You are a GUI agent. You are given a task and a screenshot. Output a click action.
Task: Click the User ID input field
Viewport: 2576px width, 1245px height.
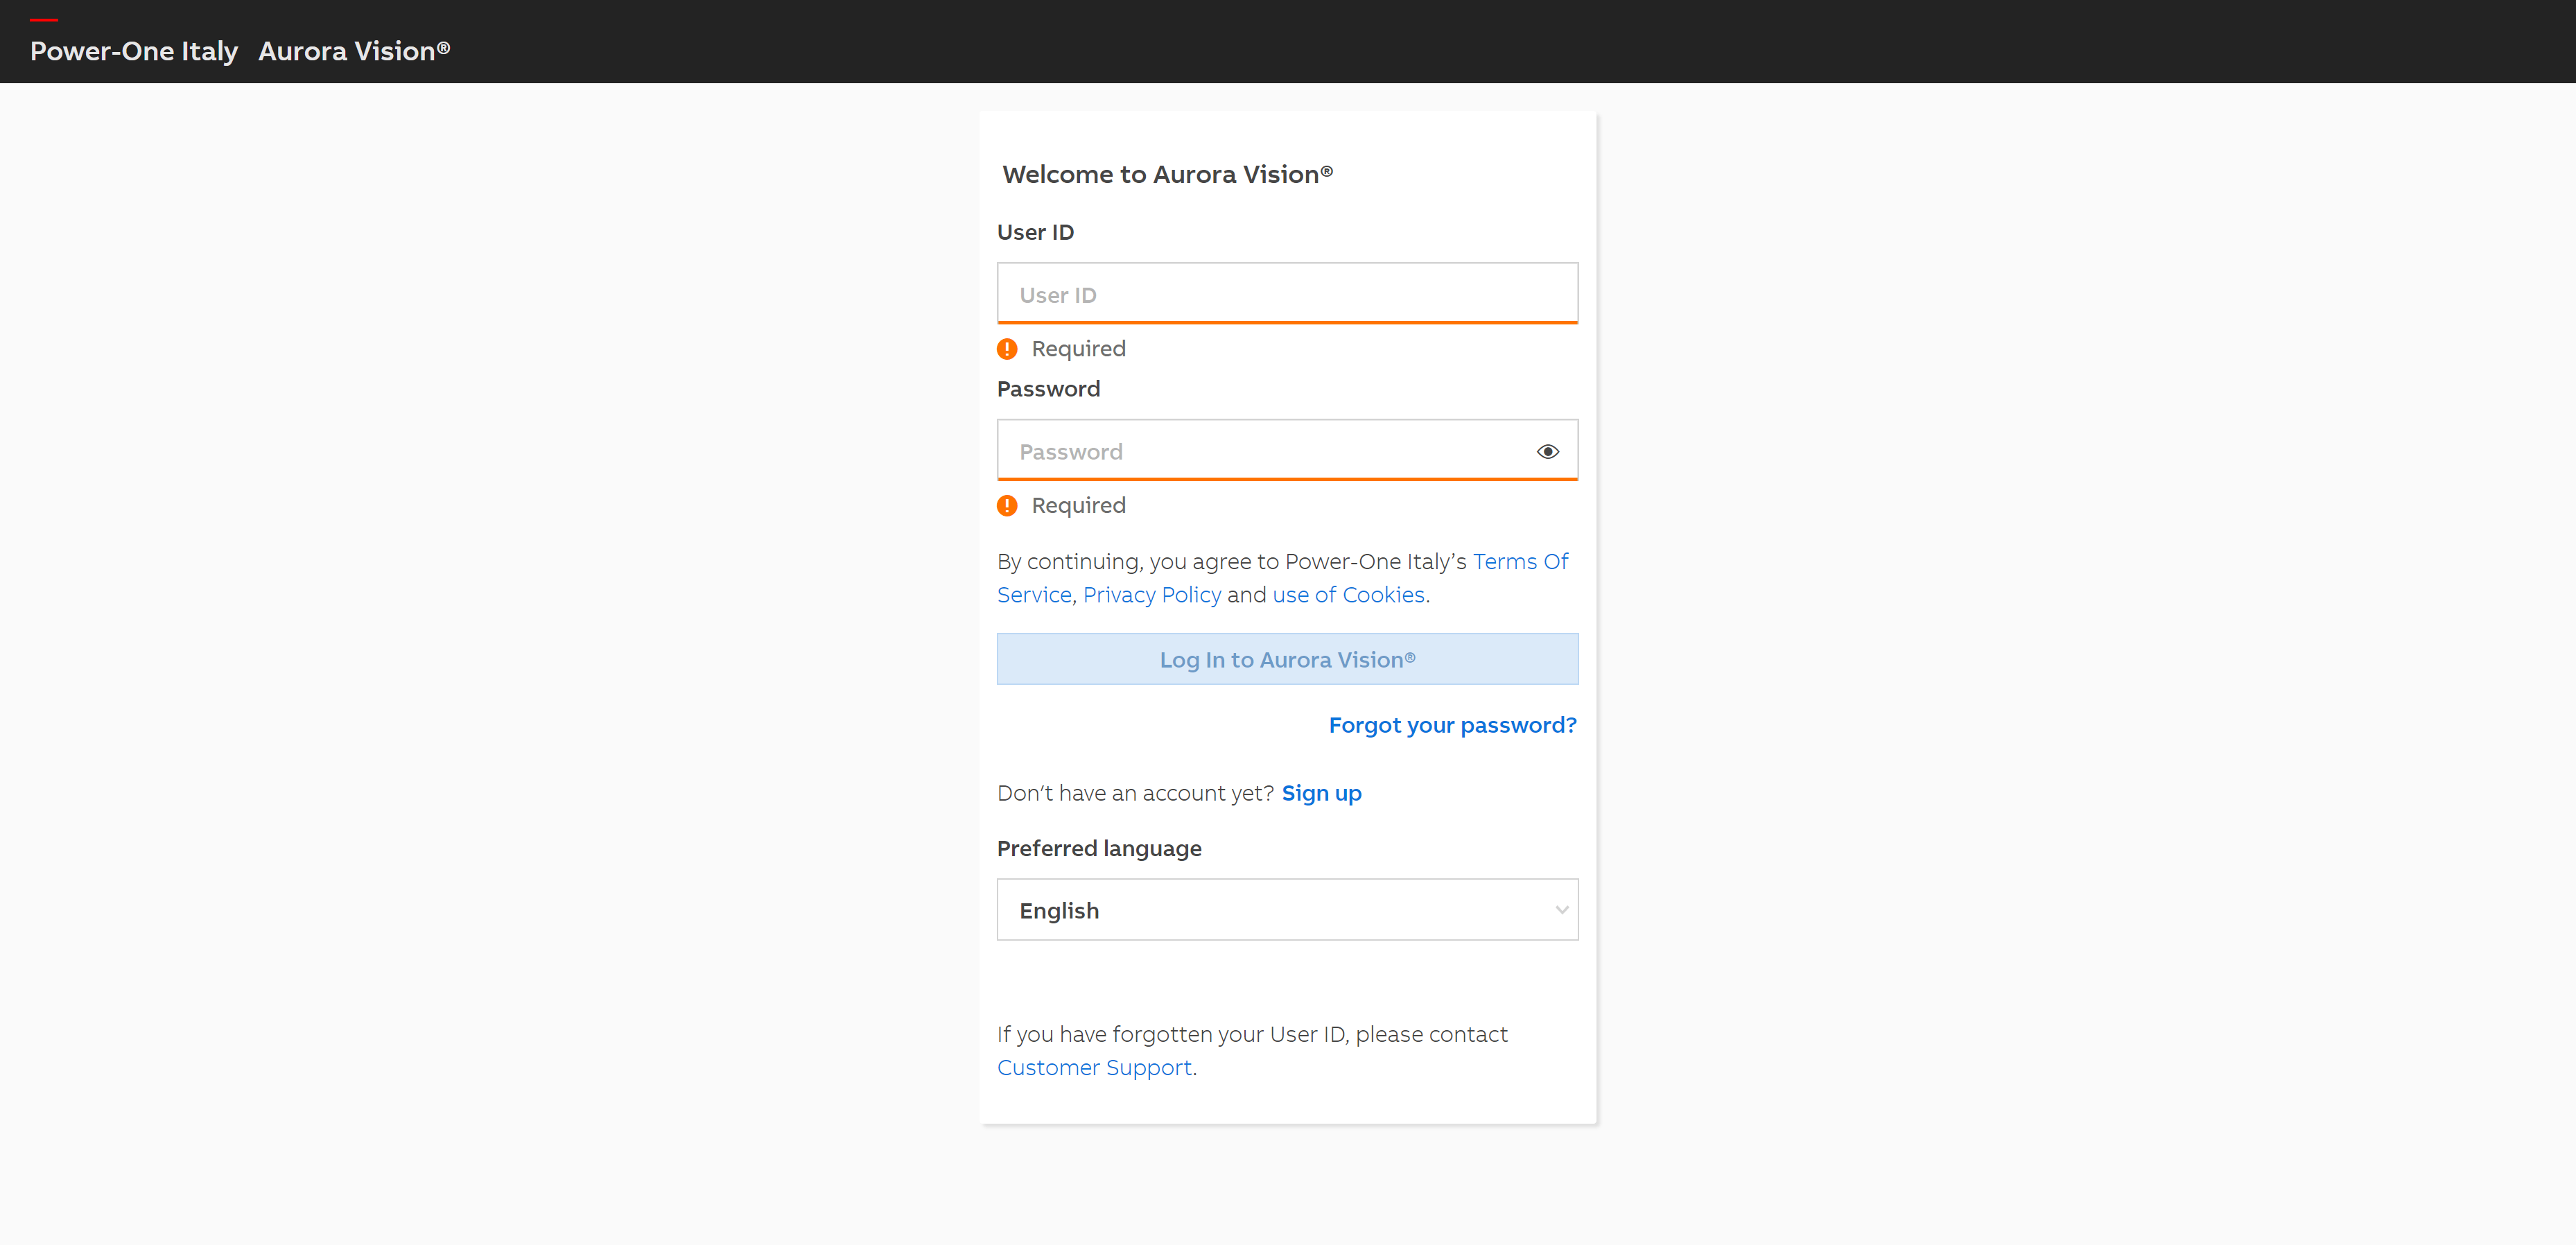[1288, 294]
